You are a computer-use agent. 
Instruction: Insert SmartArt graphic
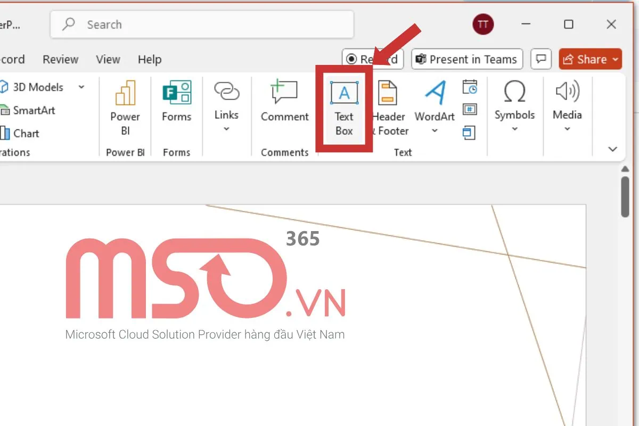[28, 110]
